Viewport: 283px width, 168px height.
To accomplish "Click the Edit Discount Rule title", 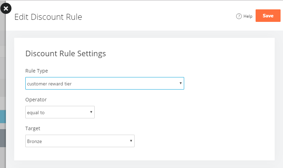I will (48, 17).
